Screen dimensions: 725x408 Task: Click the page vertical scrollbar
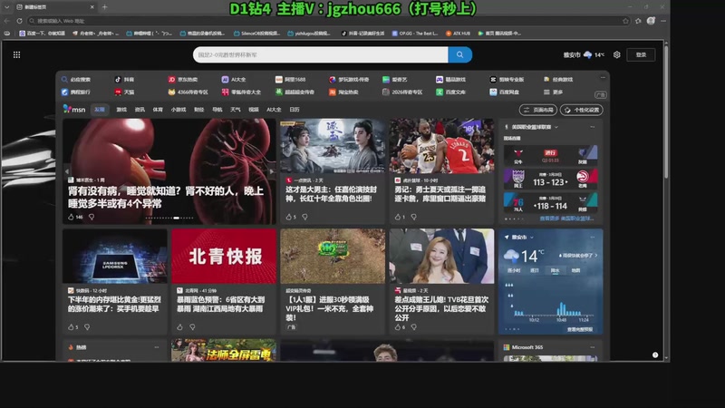point(666,111)
